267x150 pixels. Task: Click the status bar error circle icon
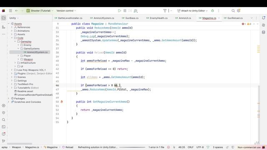click(169, 147)
